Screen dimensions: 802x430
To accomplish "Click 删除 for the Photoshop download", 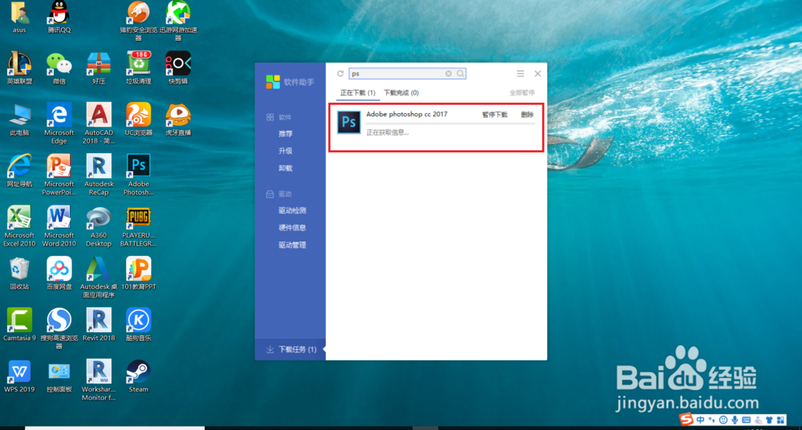I will coord(528,115).
